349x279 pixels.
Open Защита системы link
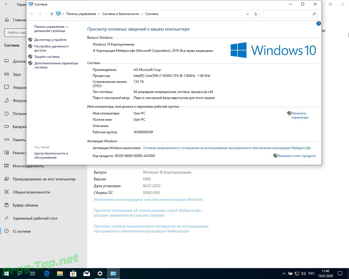pyautogui.click(x=47, y=57)
